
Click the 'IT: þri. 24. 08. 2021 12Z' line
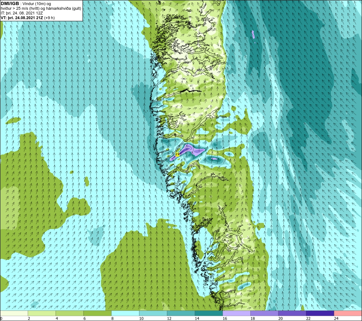coord(22,13)
